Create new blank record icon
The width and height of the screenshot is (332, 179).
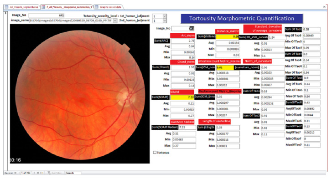(x=41, y=173)
